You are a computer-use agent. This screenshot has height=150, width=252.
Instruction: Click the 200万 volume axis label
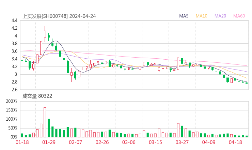[12, 101]
